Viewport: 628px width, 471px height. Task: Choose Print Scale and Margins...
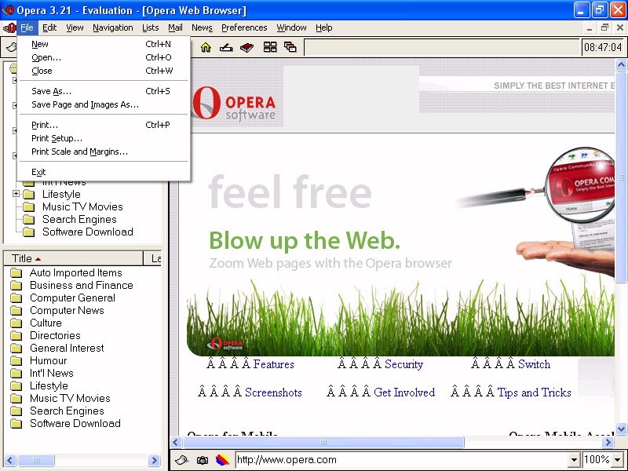pyautogui.click(x=104, y=152)
